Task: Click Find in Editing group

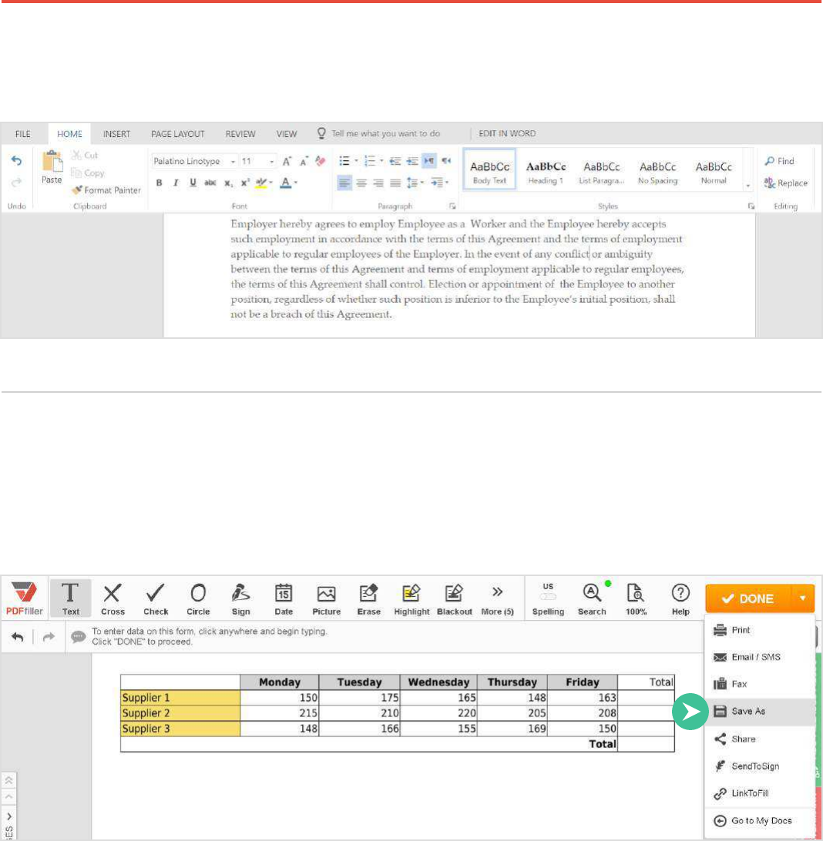Action: (x=780, y=161)
